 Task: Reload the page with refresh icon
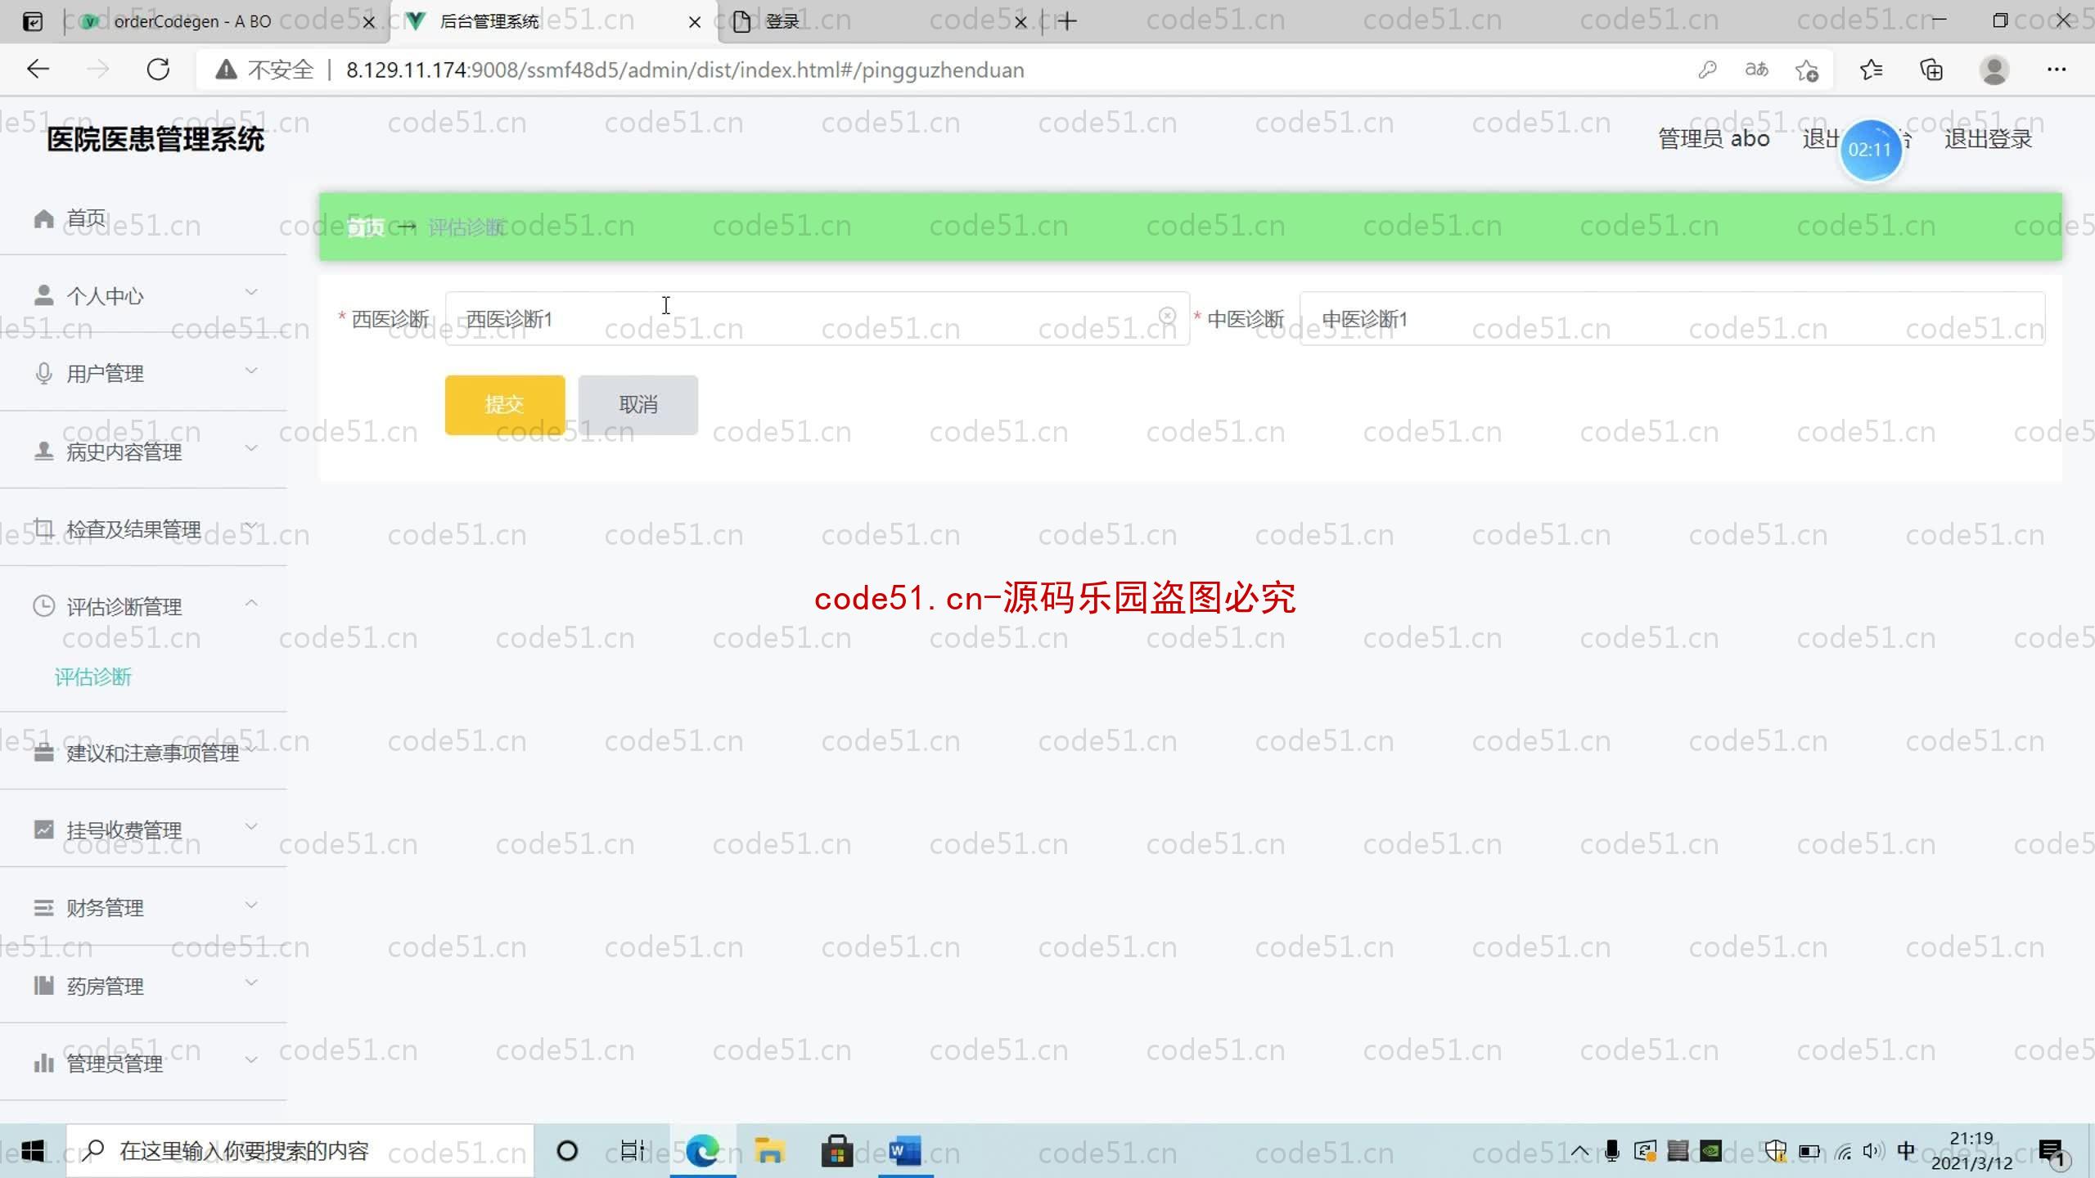point(158,70)
